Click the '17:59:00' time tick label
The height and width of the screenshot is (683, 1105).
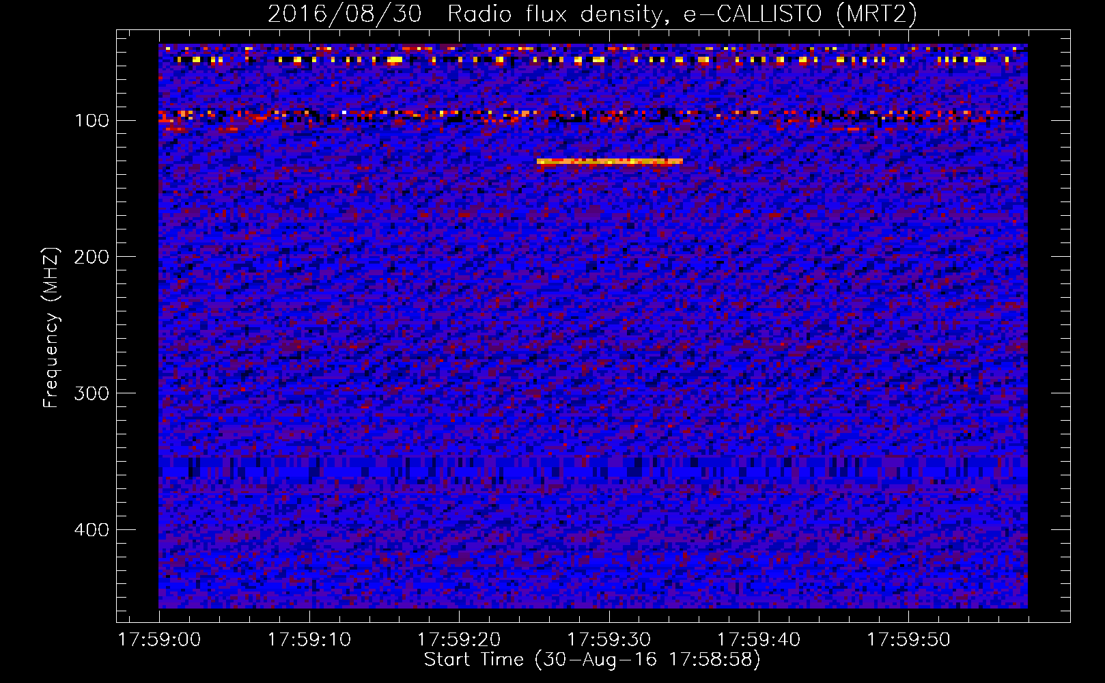click(159, 640)
